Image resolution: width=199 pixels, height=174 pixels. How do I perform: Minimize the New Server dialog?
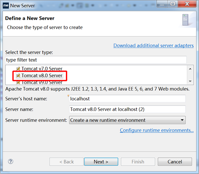[x=162, y=4]
